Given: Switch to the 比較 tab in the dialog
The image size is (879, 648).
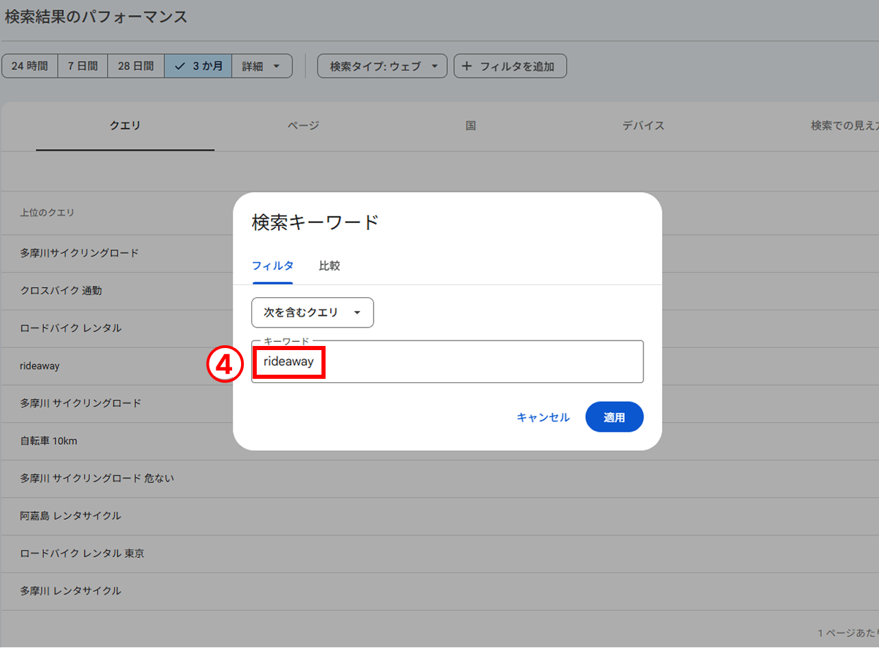Looking at the screenshot, I should click(330, 266).
